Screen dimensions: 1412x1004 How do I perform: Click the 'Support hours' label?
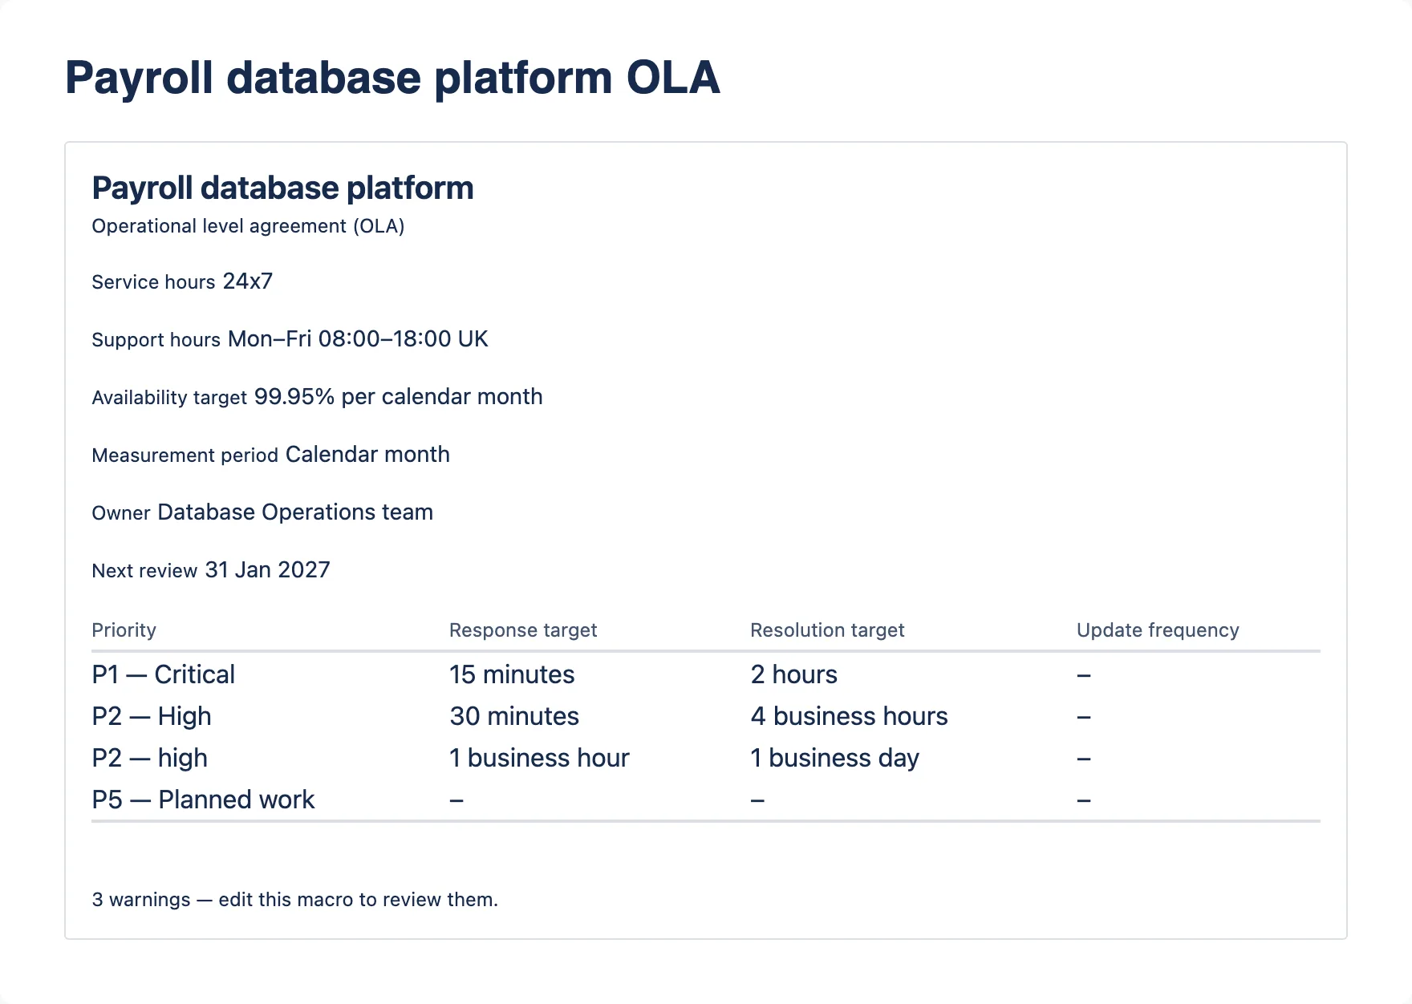pos(156,340)
